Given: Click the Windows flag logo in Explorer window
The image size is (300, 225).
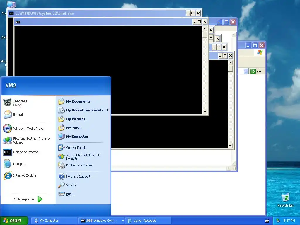Looking at the screenshot, I should [x=260, y=52].
